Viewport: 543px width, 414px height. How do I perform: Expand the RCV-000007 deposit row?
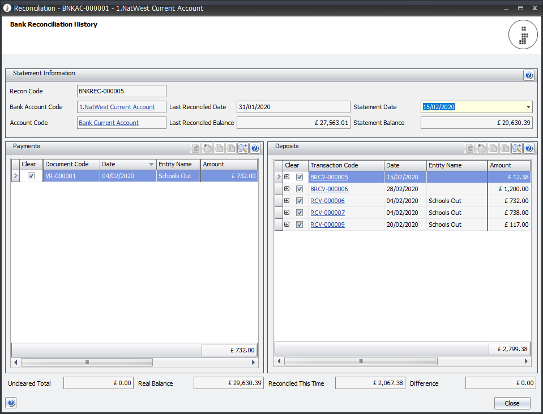coord(287,213)
